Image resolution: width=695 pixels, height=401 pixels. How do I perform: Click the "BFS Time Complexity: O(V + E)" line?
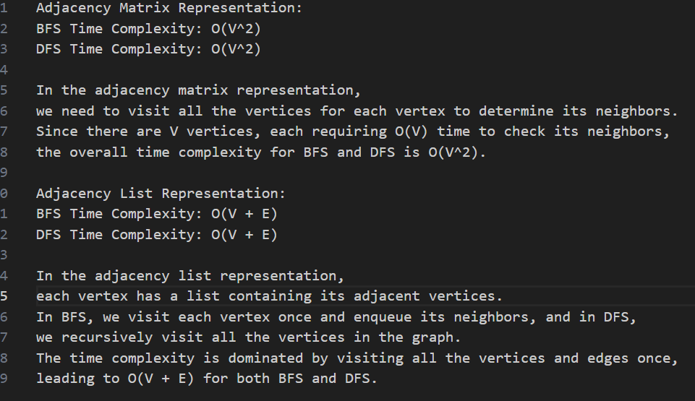click(156, 214)
